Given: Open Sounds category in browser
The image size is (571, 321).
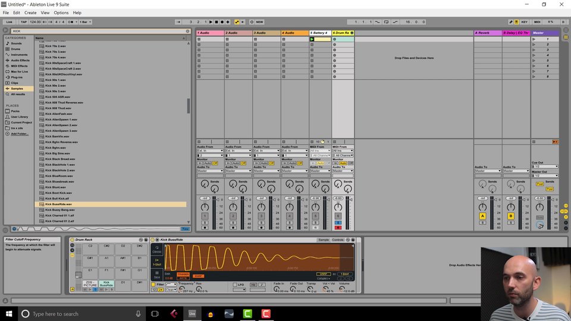Looking at the screenshot, I should pyautogui.click(x=16, y=43).
